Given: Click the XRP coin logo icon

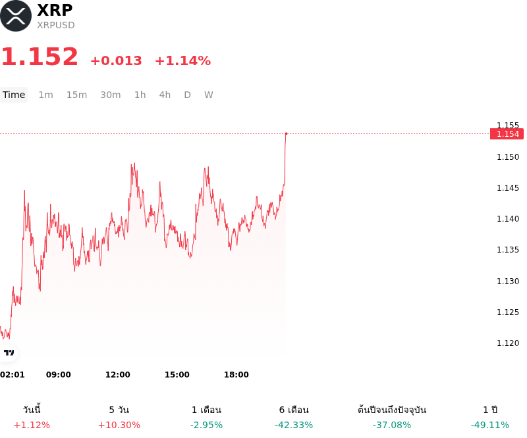Looking at the screenshot, I should point(16,16).
